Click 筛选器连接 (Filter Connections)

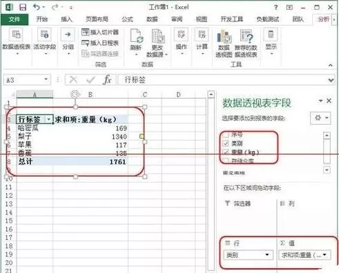(x=100, y=54)
